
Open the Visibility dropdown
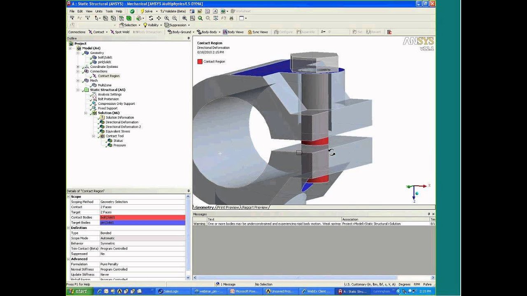[x=161, y=25]
